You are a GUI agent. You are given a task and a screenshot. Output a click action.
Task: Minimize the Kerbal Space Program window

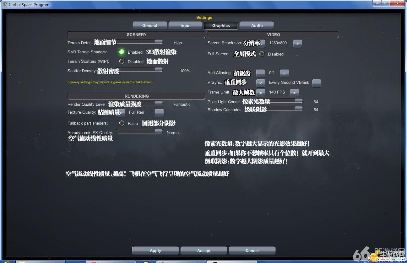pyautogui.click(x=377, y=3)
